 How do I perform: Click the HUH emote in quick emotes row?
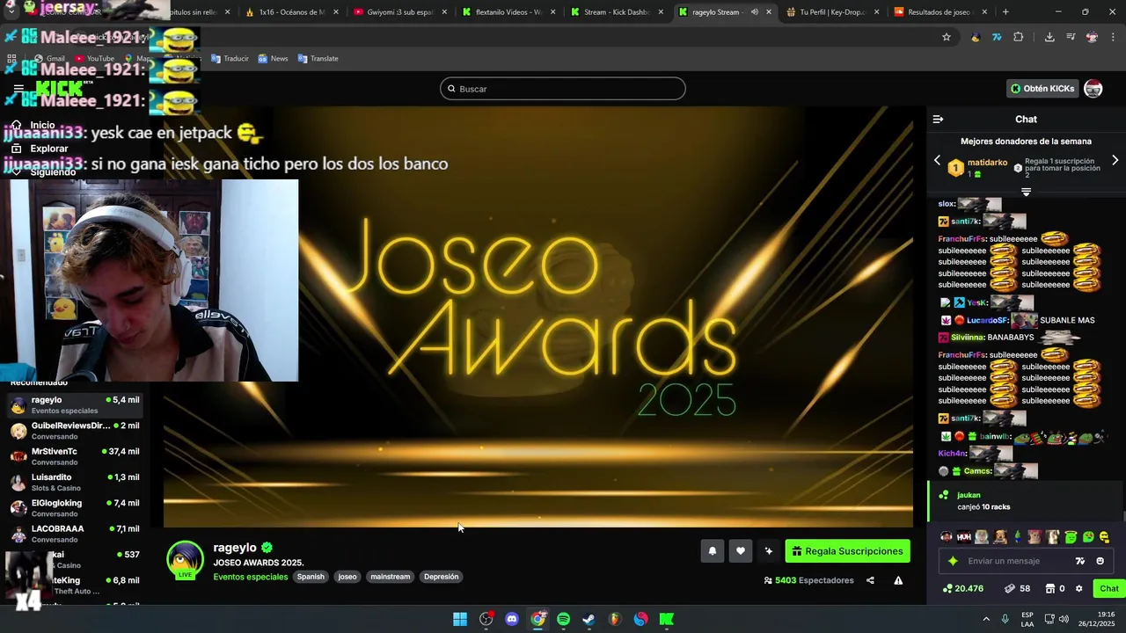[963, 537]
